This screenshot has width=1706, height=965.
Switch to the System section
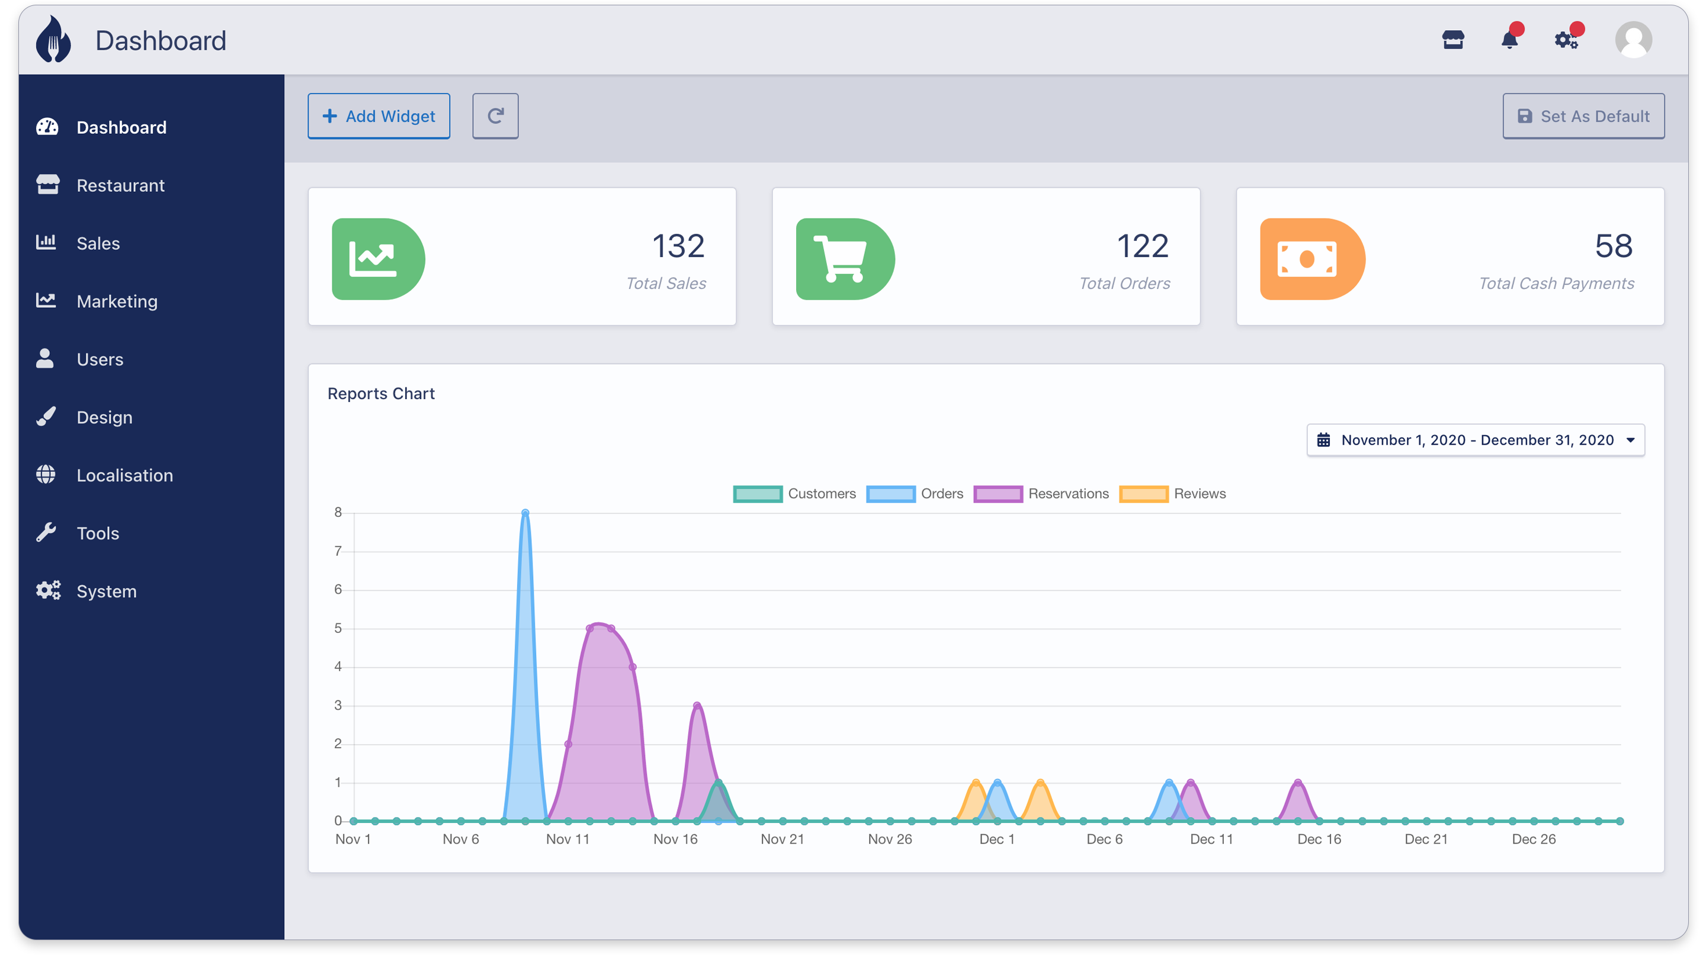coord(106,590)
